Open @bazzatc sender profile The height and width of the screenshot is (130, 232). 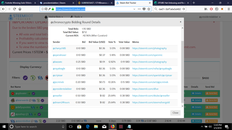point(57,62)
